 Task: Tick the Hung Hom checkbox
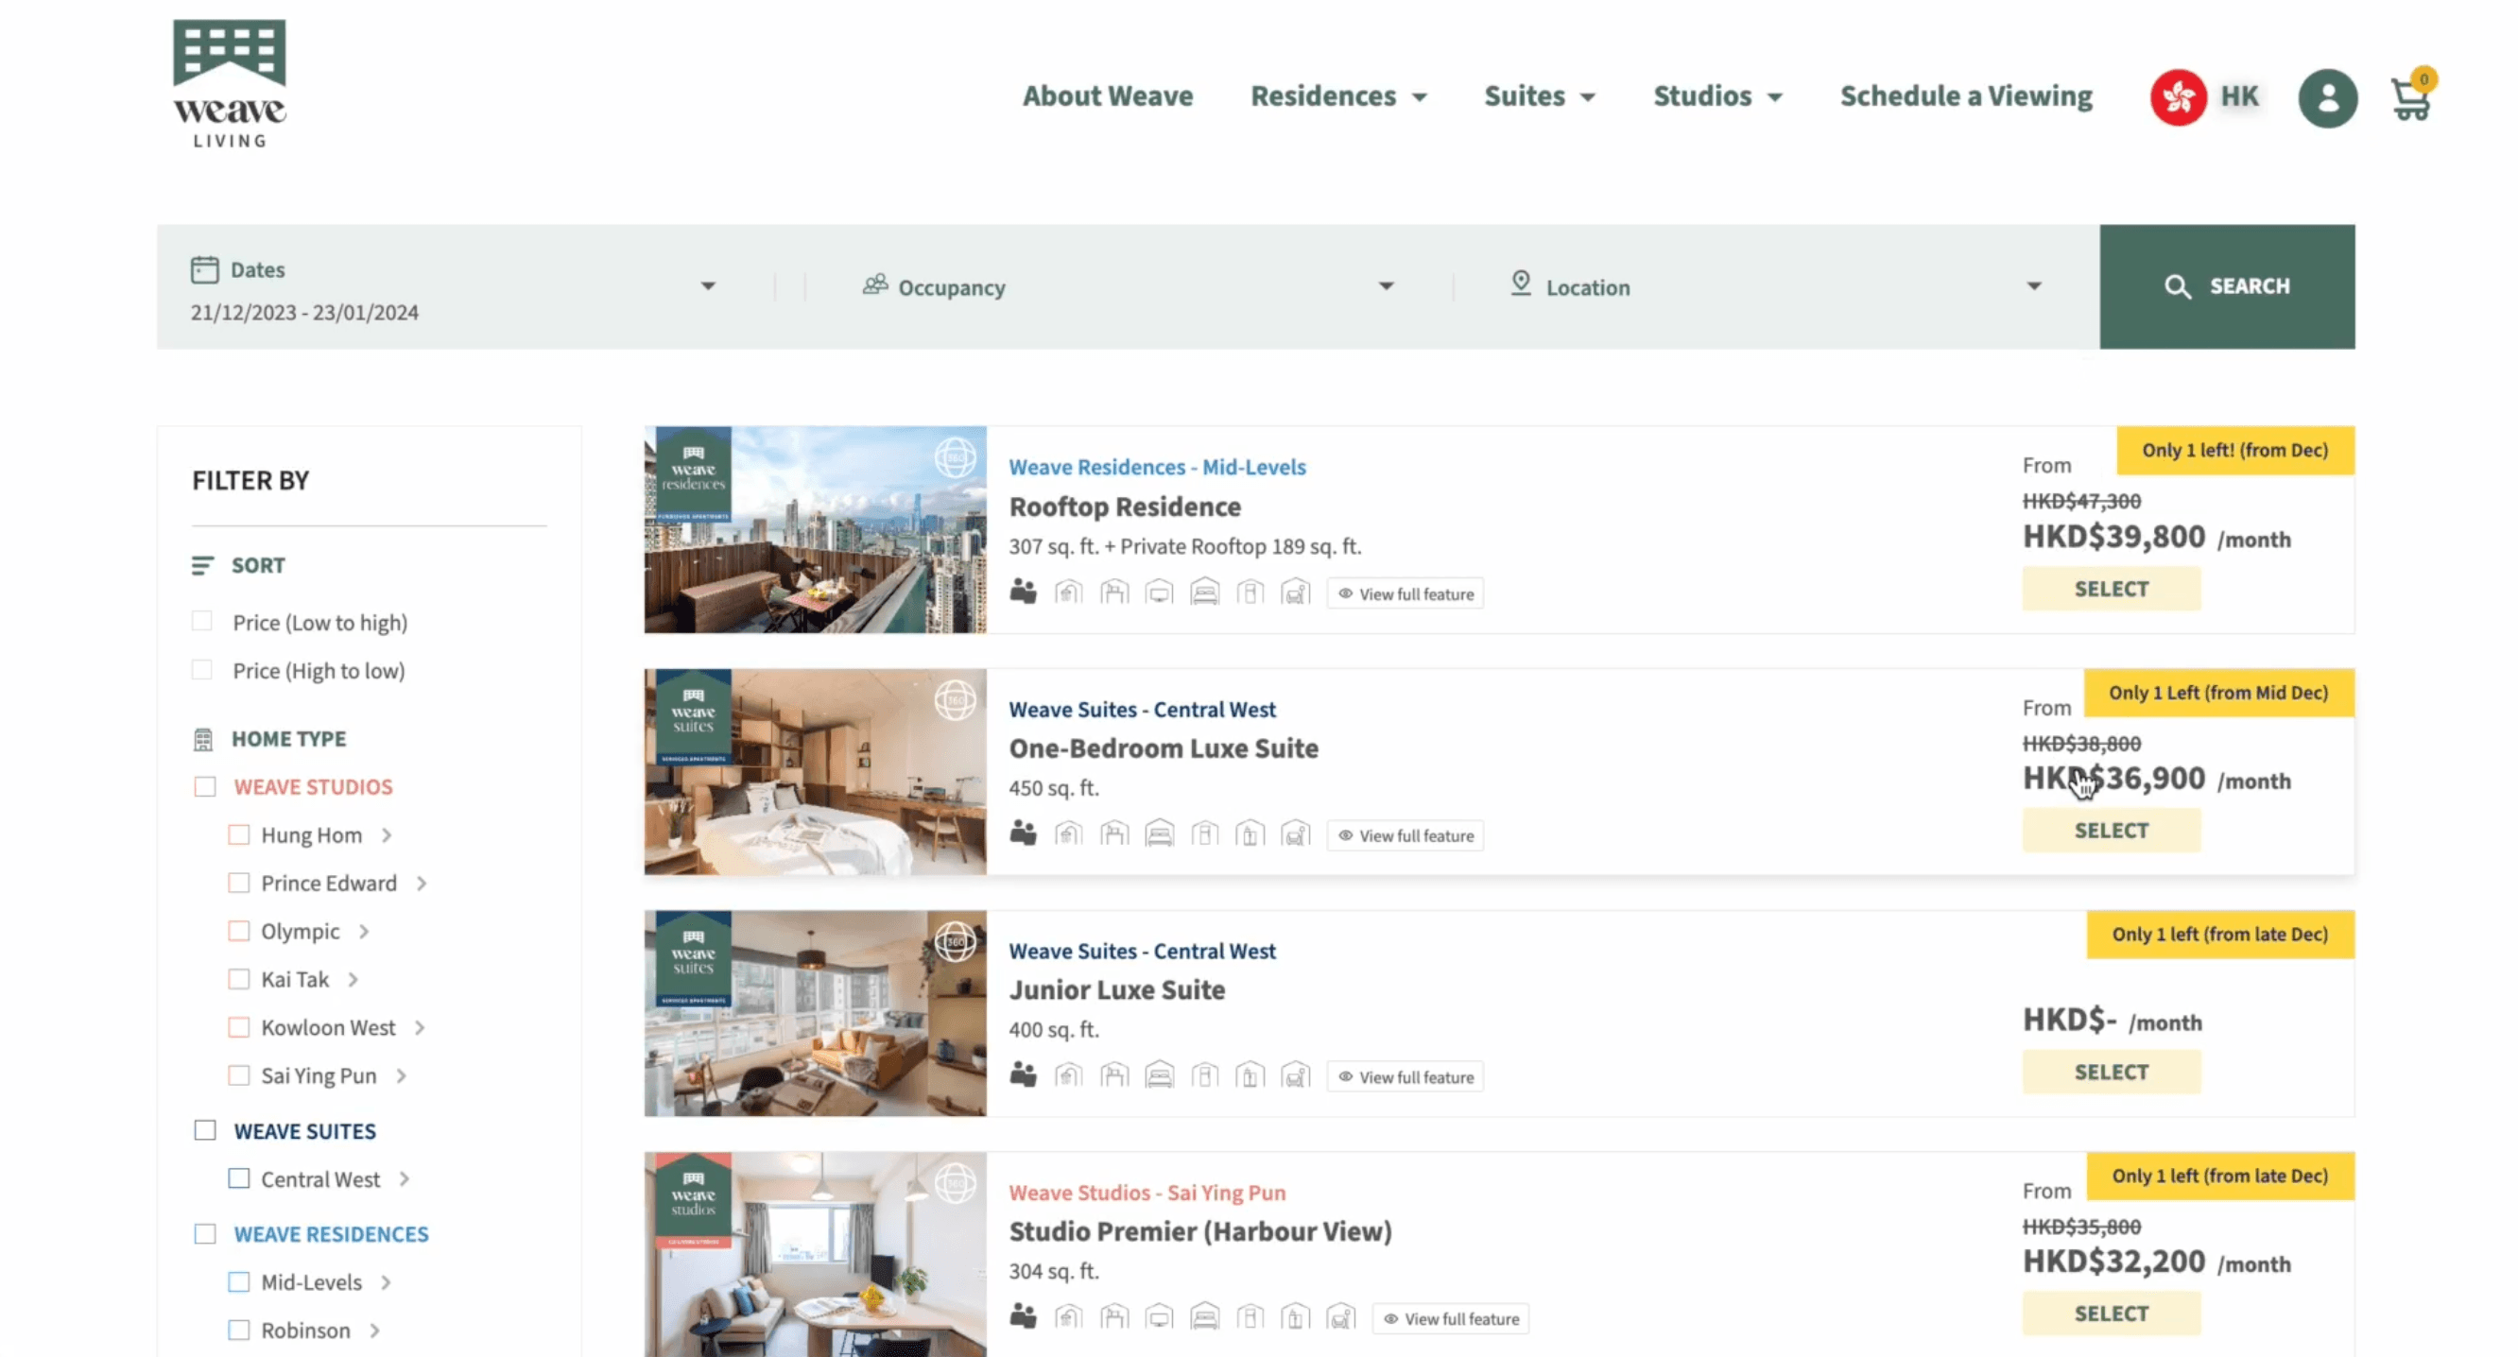pos(238,835)
